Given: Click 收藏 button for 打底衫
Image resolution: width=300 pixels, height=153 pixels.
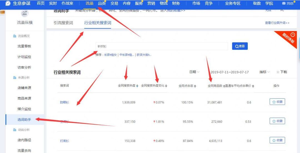Looking at the screenshot, I should click(277, 141).
